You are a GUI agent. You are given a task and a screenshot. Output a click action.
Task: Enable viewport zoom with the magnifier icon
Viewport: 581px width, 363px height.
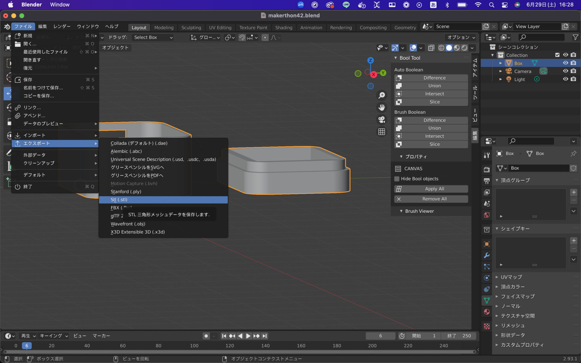tap(382, 95)
